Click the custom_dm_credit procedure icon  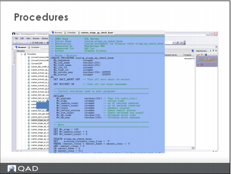click(x=29, y=67)
